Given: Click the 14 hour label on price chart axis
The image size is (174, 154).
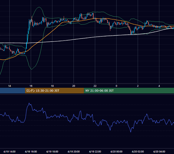Looking at the screenshot, I should pyautogui.click(x=9, y=86).
